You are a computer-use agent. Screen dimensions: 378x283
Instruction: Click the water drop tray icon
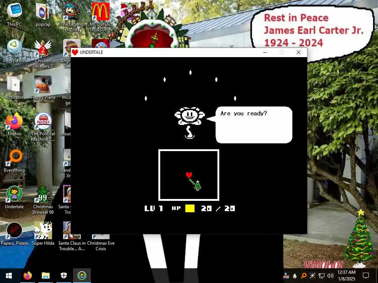click(x=295, y=276)
